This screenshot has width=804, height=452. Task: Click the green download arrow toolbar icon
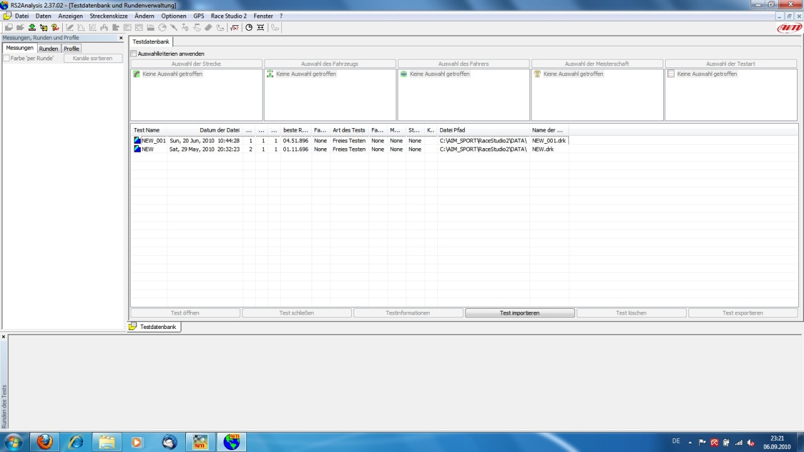32,28
